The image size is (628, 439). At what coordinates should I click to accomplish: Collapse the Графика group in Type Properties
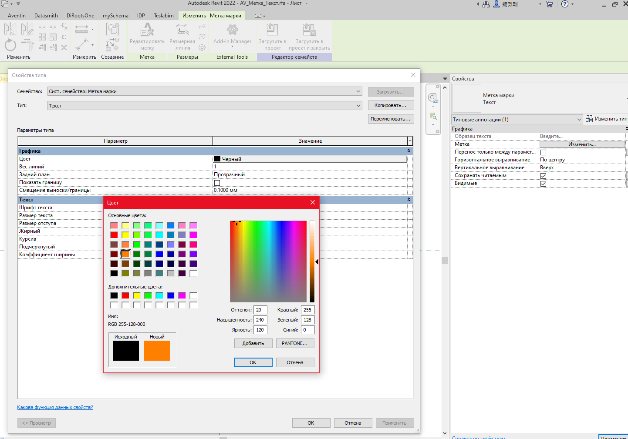click(x=409, y=151)
